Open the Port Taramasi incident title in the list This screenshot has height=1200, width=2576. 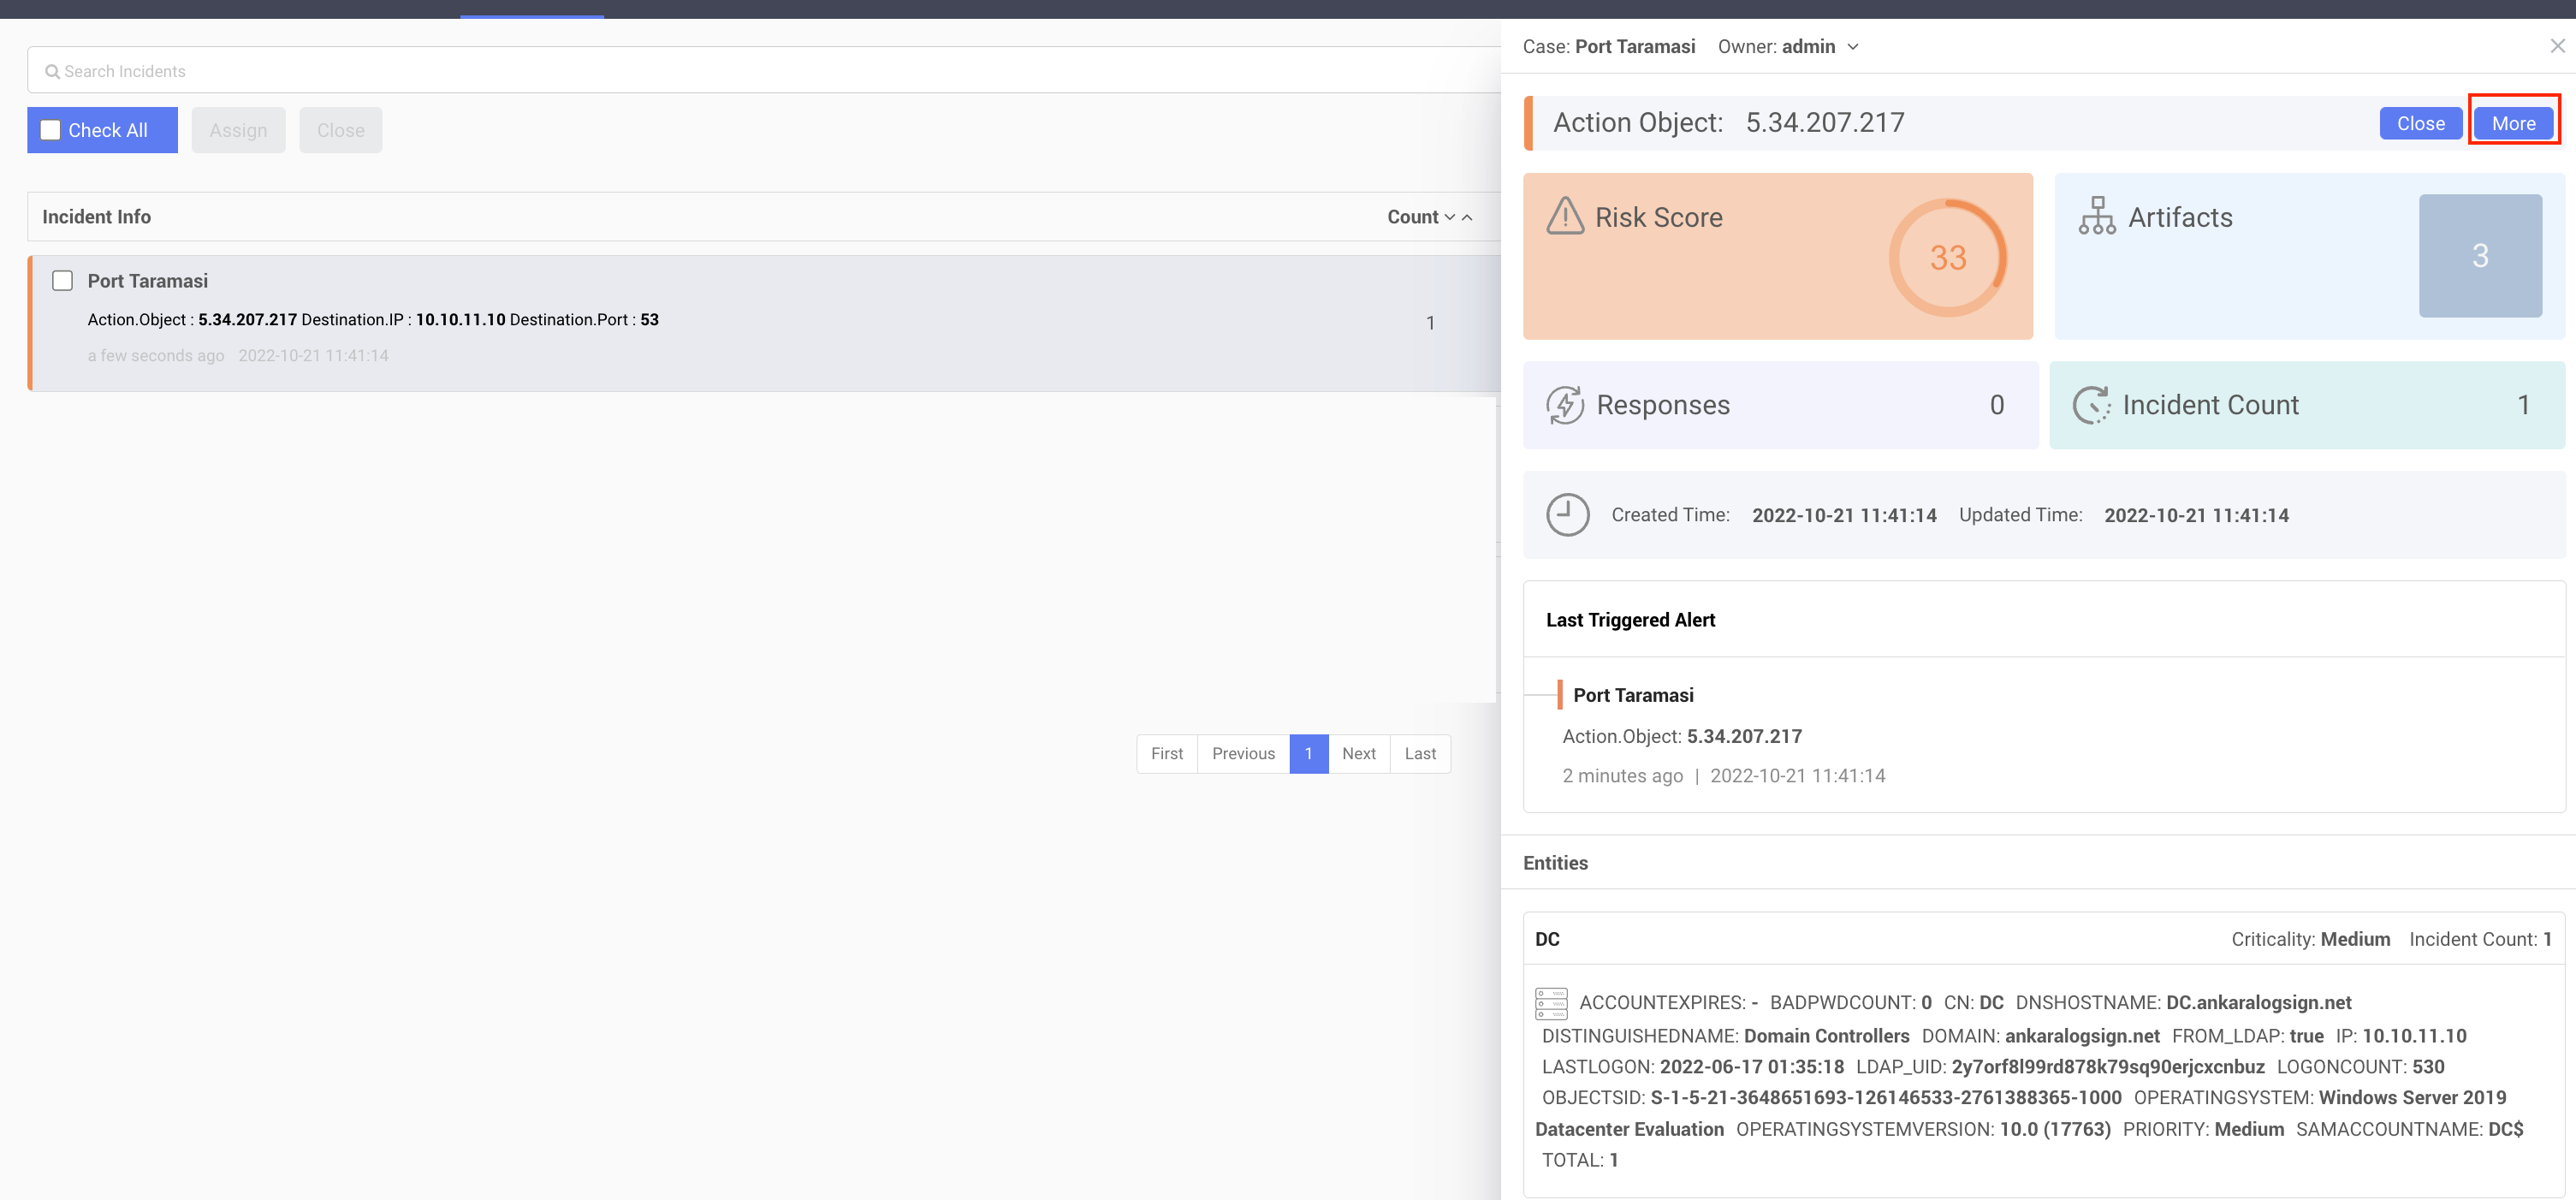(148, 281)
